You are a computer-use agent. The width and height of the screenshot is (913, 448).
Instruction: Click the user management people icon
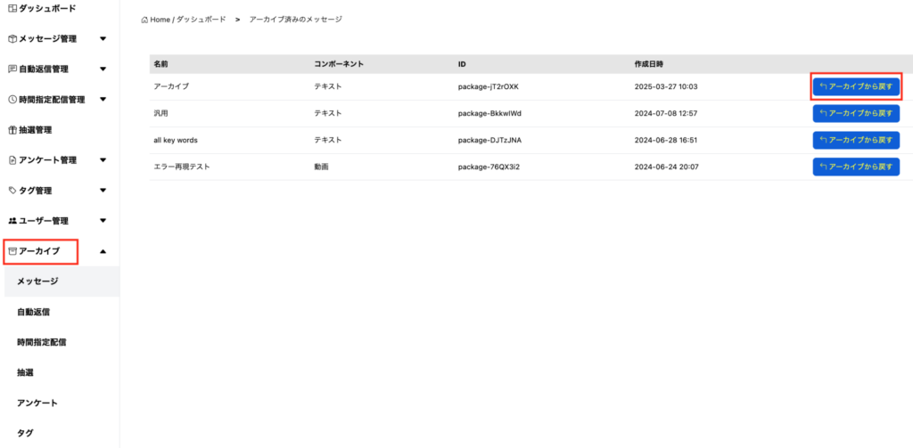pos(12,221)
